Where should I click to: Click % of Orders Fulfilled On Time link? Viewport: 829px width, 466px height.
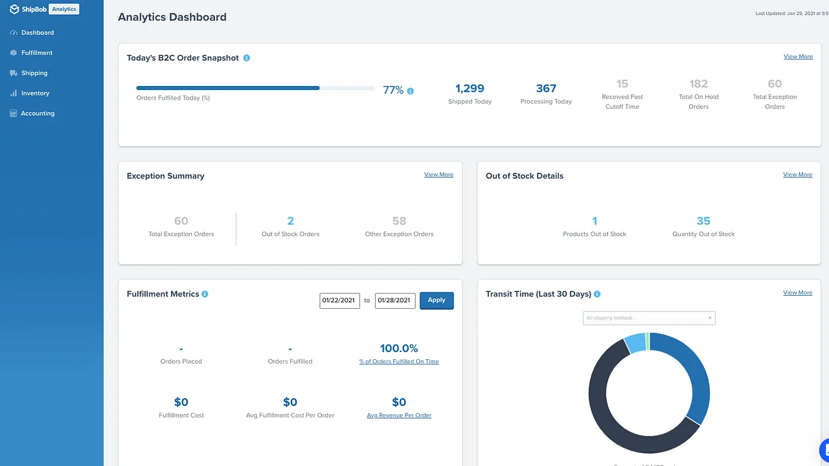(x=399, y=362)
